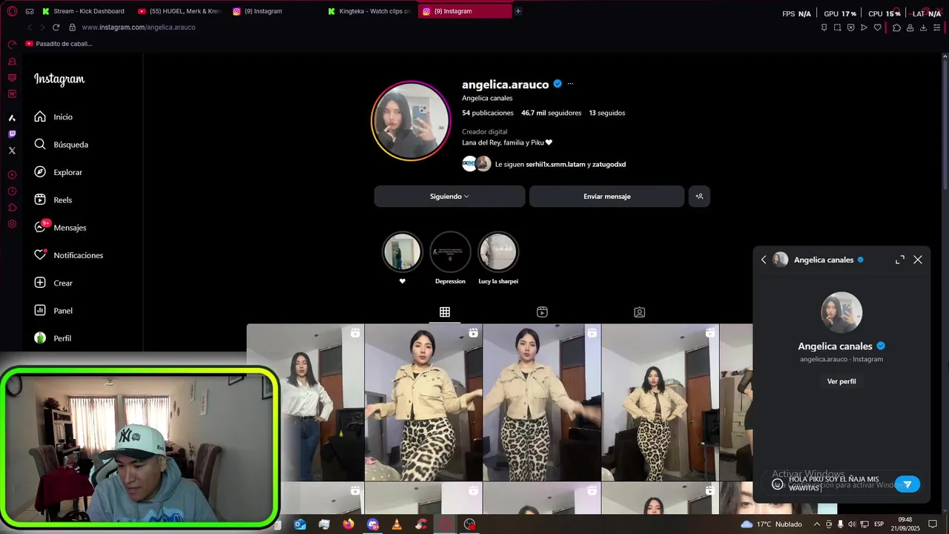Click the 13 seguidos count
The height and width of the screenshot is (534, 949).
607,113
